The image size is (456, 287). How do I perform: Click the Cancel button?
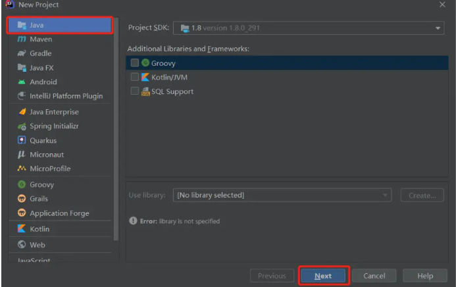click(x=374, y=276)
